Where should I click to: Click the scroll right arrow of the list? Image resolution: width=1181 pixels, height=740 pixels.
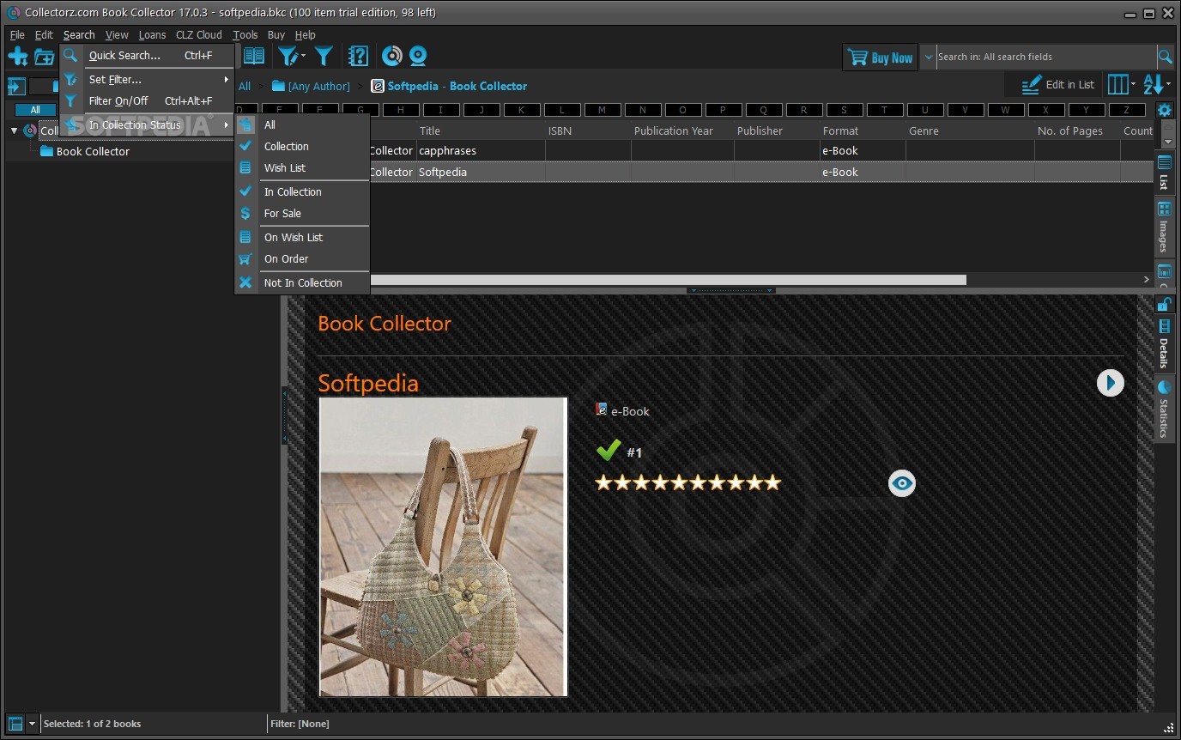pos(1146,279)
